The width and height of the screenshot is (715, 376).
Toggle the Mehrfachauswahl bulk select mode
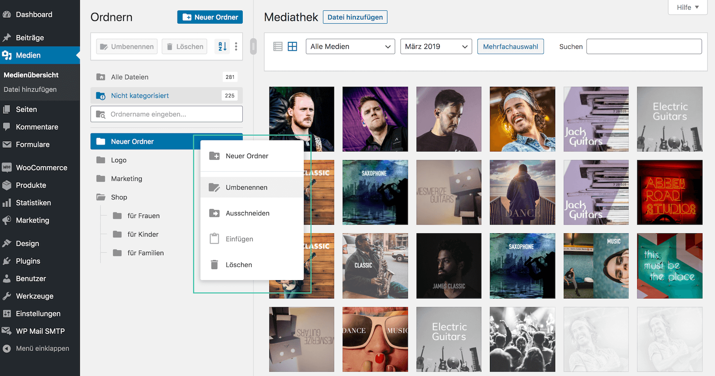(510, 46)
